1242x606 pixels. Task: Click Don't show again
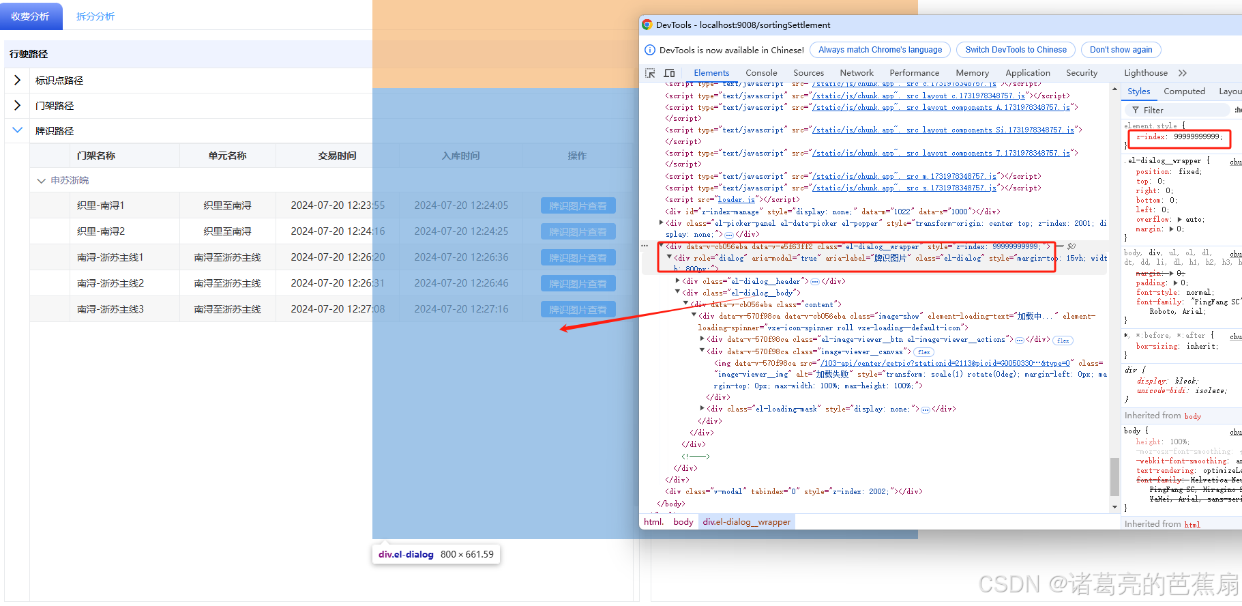coord(1121,50)
